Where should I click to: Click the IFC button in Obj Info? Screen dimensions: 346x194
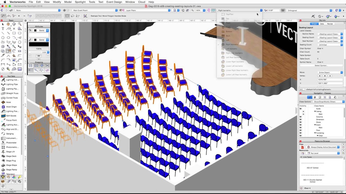pyautogui.click(x=302, y=89)
